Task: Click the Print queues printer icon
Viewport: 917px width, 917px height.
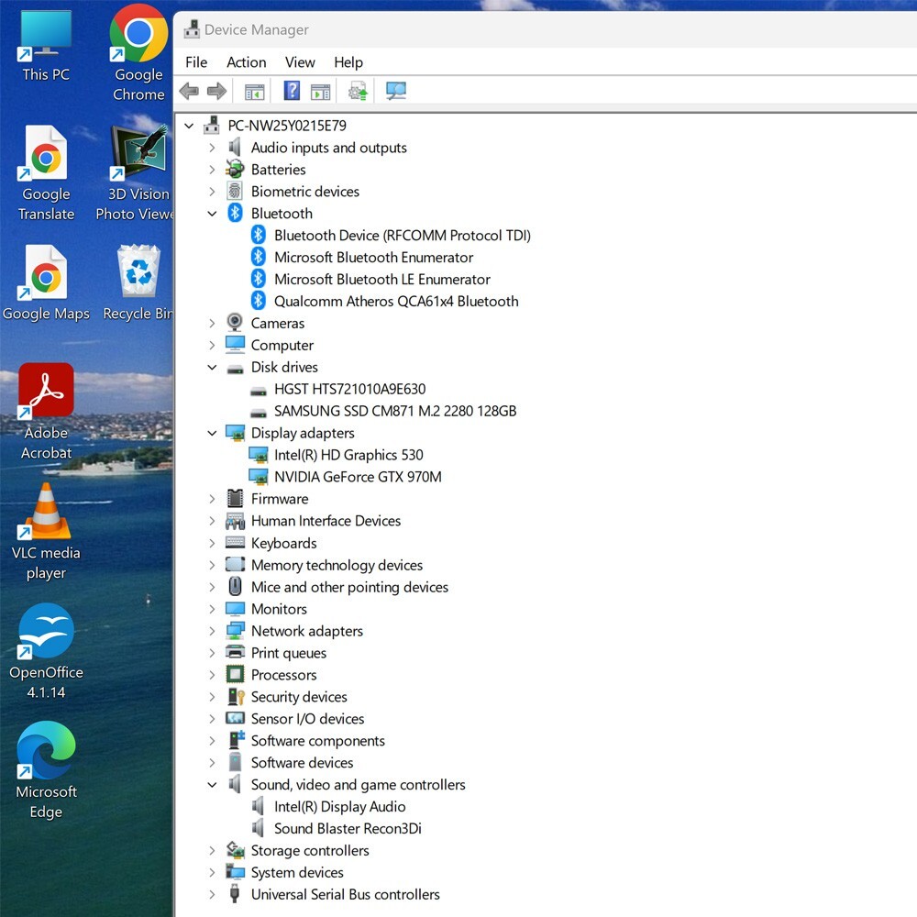Action: (x=235, y=652)
